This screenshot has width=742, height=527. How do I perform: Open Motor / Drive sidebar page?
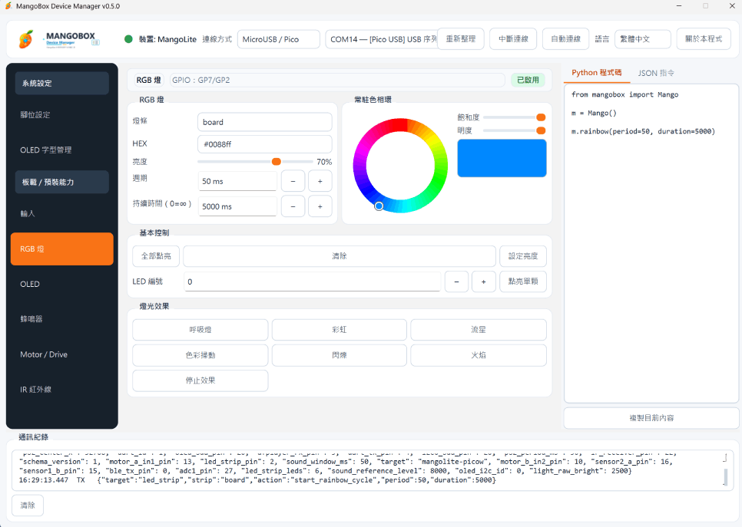(62, 354)
